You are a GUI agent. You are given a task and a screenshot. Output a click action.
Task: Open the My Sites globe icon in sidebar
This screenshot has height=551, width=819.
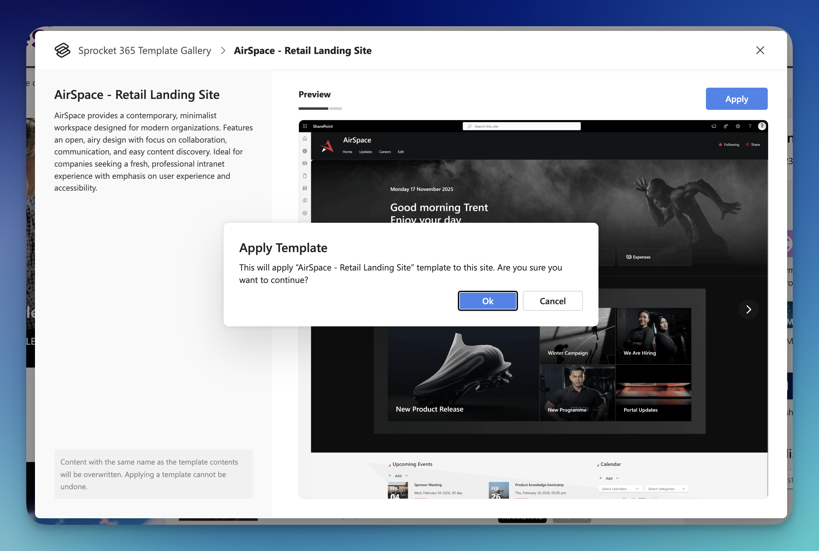(x=305, y=151)
